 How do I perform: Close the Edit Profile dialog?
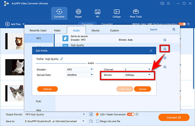point(151,51)
